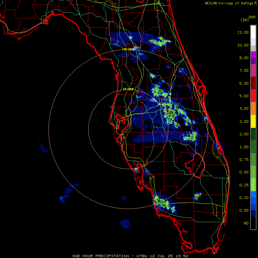The width and height of the screenshot is (258, 258).
Task: Select the magenta 8.00 color swatch
Action: [253, 54]
